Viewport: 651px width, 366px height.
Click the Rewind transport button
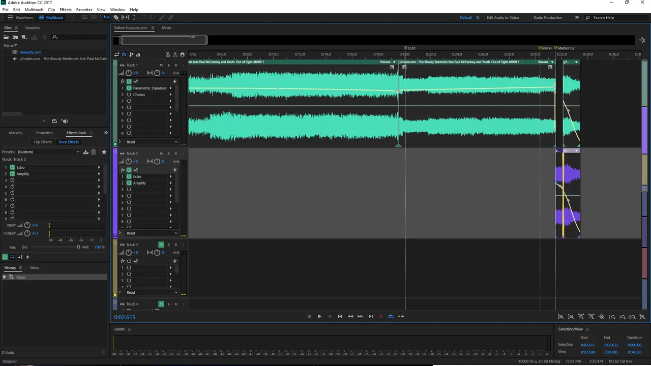point(350,316)
